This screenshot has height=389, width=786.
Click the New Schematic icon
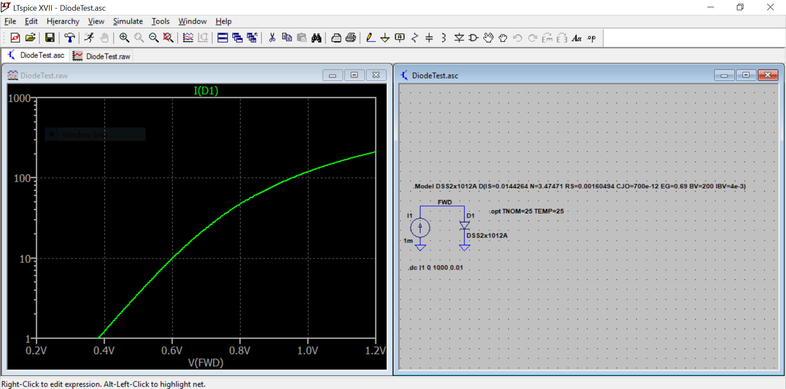[15, 38]
